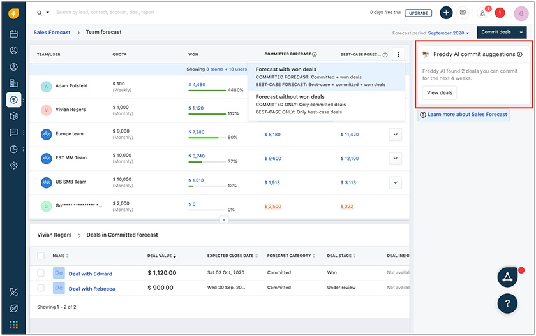This screenshot has height=336, width=536.
Task: Sort by Name column header
Action: coord(61,256)
